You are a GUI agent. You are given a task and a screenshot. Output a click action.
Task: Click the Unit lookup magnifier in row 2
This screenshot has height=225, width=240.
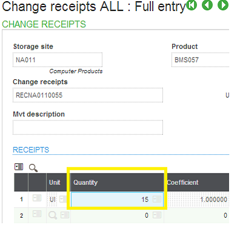53,215
